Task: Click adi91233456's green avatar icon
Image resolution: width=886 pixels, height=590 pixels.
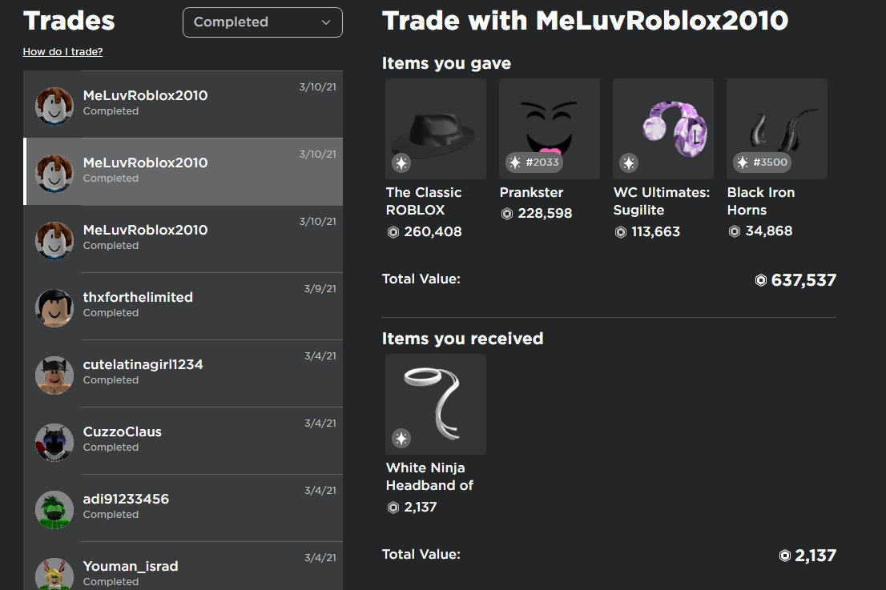Action: pos(54,509)
